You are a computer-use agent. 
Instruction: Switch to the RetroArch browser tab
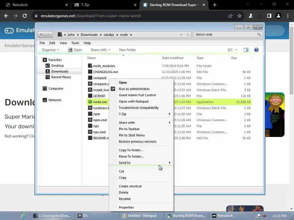[x=36, y=5]
